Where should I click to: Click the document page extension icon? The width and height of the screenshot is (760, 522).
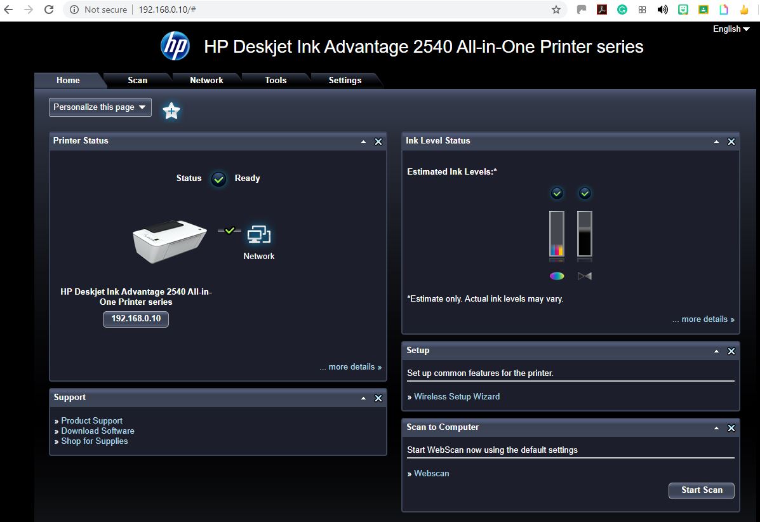[x=724, y=10]
